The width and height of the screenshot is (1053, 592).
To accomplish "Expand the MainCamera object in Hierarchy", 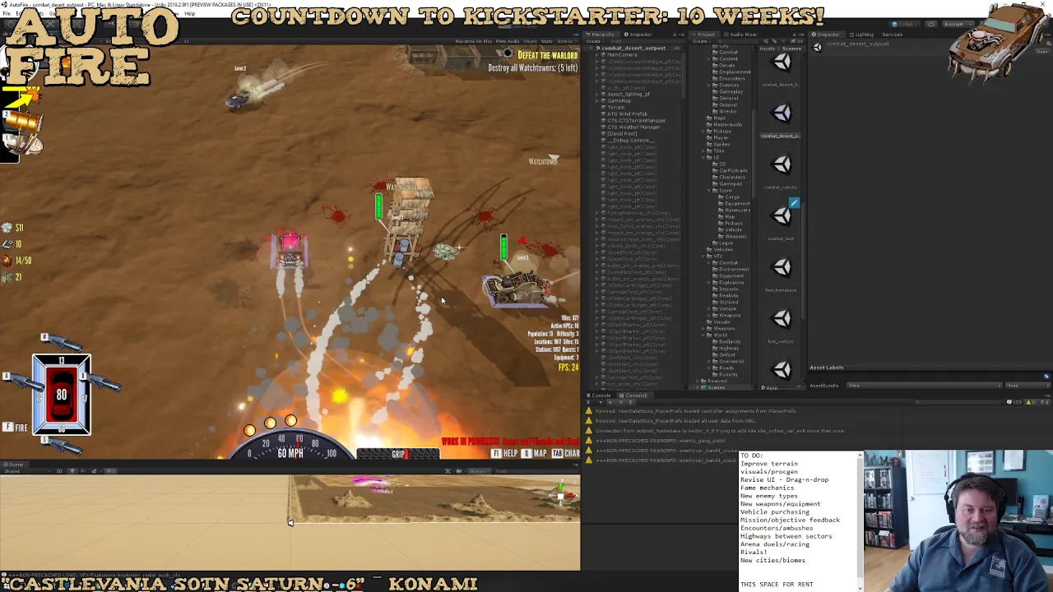I will click(598, 55).
